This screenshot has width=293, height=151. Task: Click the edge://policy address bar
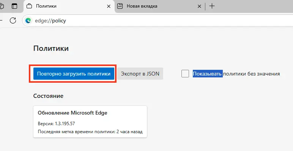pyautogui.click(x=157, y=20)
